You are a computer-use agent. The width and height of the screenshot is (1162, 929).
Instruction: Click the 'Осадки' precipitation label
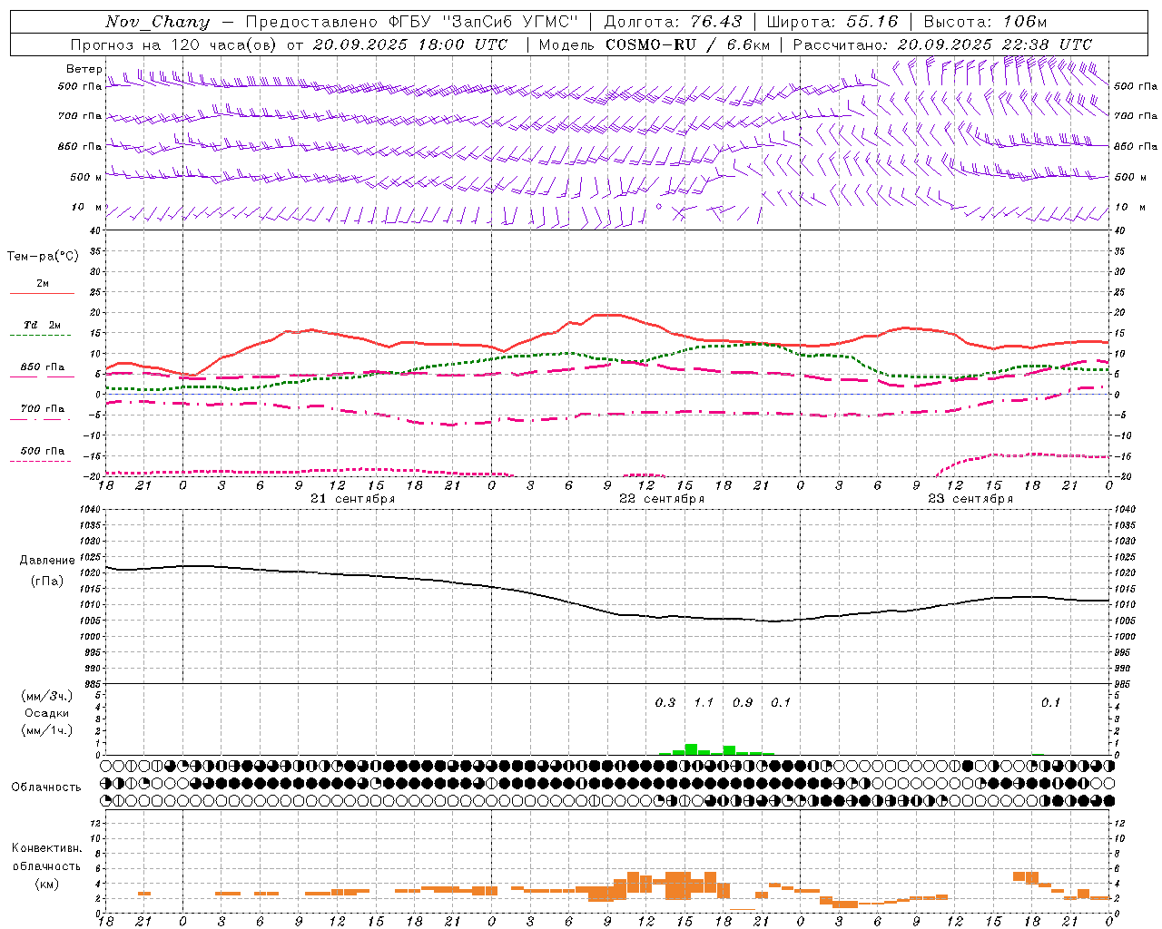tap(47, 713)
